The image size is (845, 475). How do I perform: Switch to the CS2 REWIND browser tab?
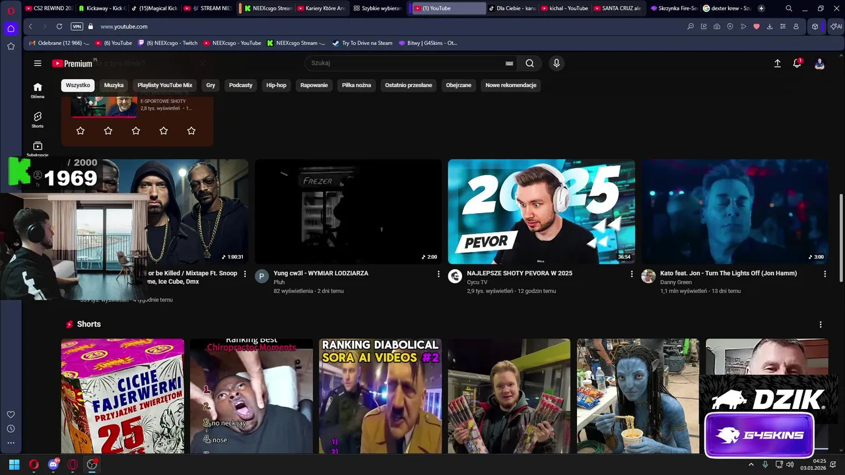pos(49,9)
